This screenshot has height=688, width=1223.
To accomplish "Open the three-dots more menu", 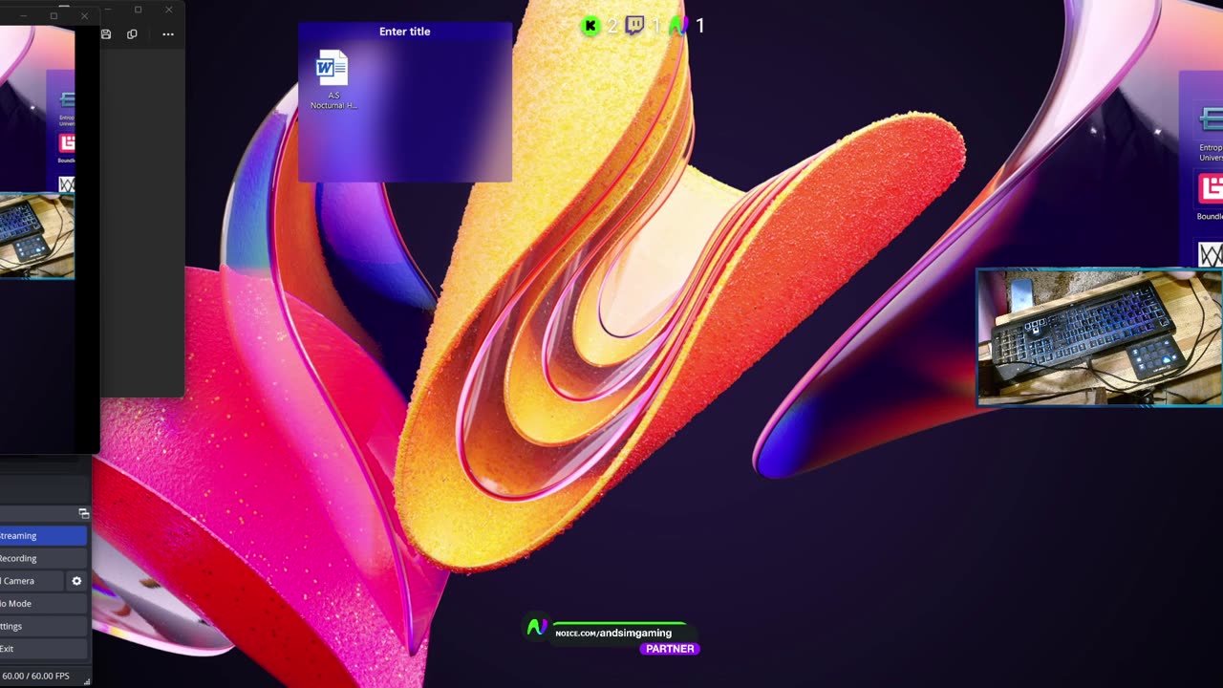I will click(x=168, y=34).
